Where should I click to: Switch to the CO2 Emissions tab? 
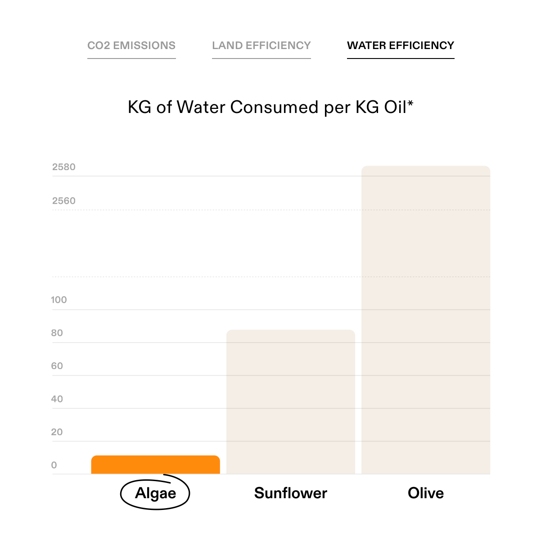[x=131, y=46]
